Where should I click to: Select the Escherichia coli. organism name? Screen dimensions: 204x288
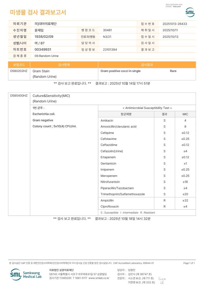click(x=44, y=114)
